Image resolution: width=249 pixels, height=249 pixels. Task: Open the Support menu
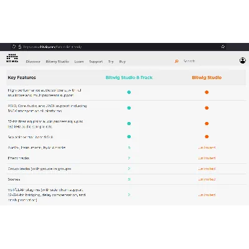[x=96, y=62]
